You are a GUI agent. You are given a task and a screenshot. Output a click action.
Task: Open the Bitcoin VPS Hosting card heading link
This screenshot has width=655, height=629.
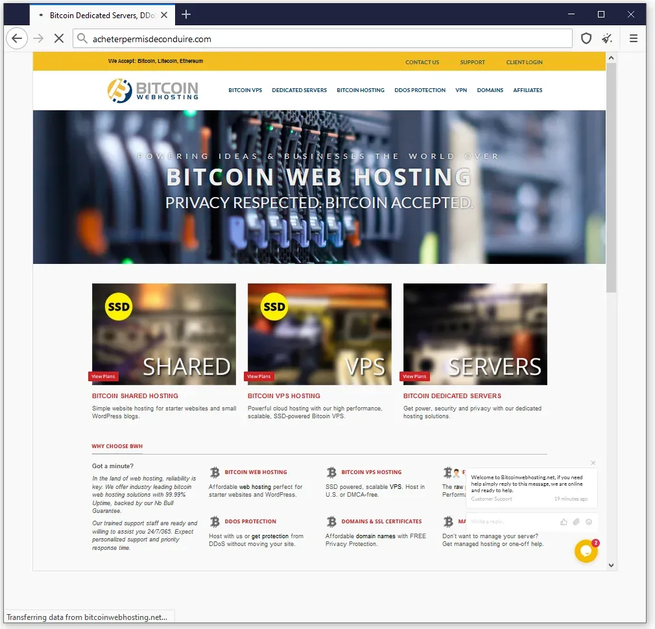click(x=283, y=396)
